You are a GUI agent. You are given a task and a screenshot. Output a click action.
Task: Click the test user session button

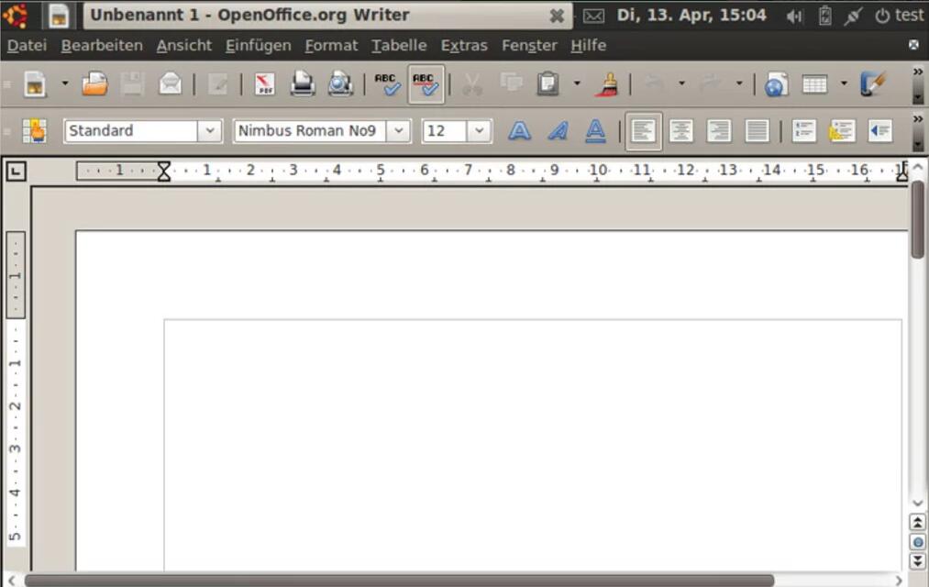tap(899, 16)
